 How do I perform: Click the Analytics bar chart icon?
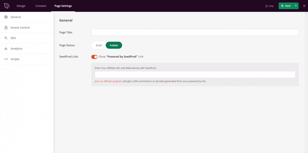tap(6, 48)
